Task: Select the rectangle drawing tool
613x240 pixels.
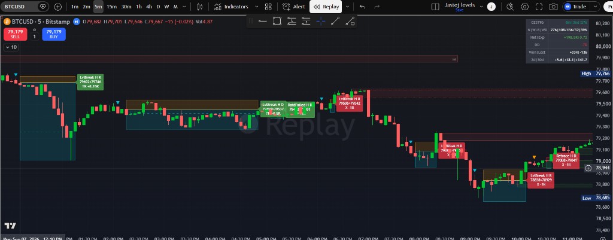Action: pos(277,21)
